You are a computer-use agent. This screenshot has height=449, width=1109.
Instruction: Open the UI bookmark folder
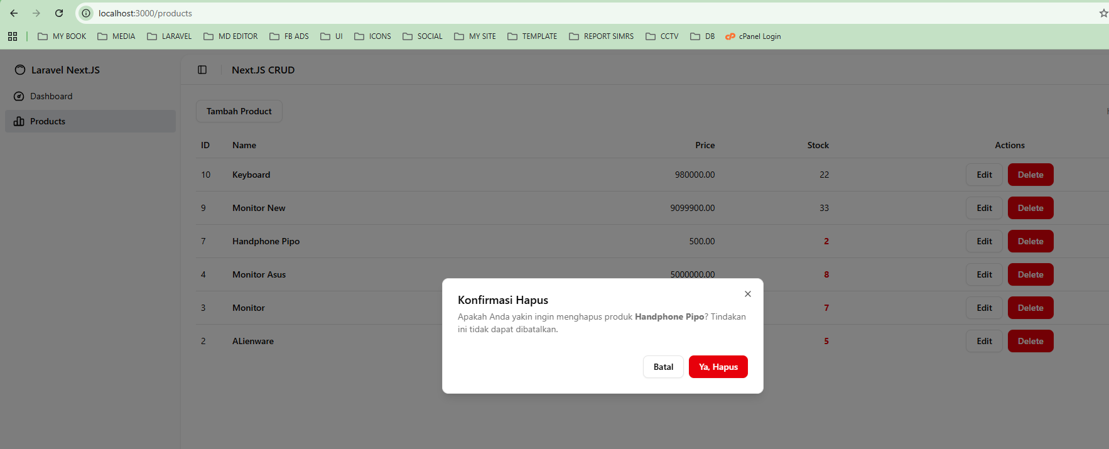click(332, 36)
